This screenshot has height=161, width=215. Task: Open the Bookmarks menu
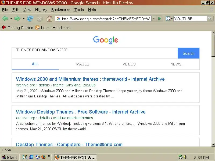[61, 10]
